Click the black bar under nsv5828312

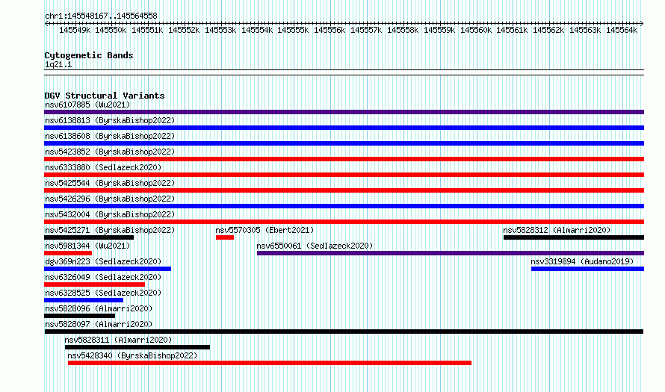pos(574,237)
